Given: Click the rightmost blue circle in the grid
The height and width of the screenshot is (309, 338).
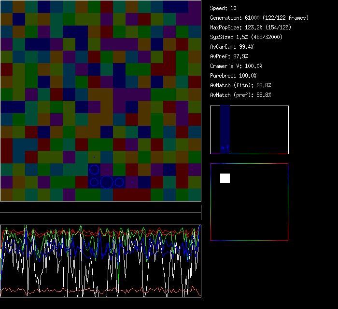Looking at the screenshot, I should (119, 182).
